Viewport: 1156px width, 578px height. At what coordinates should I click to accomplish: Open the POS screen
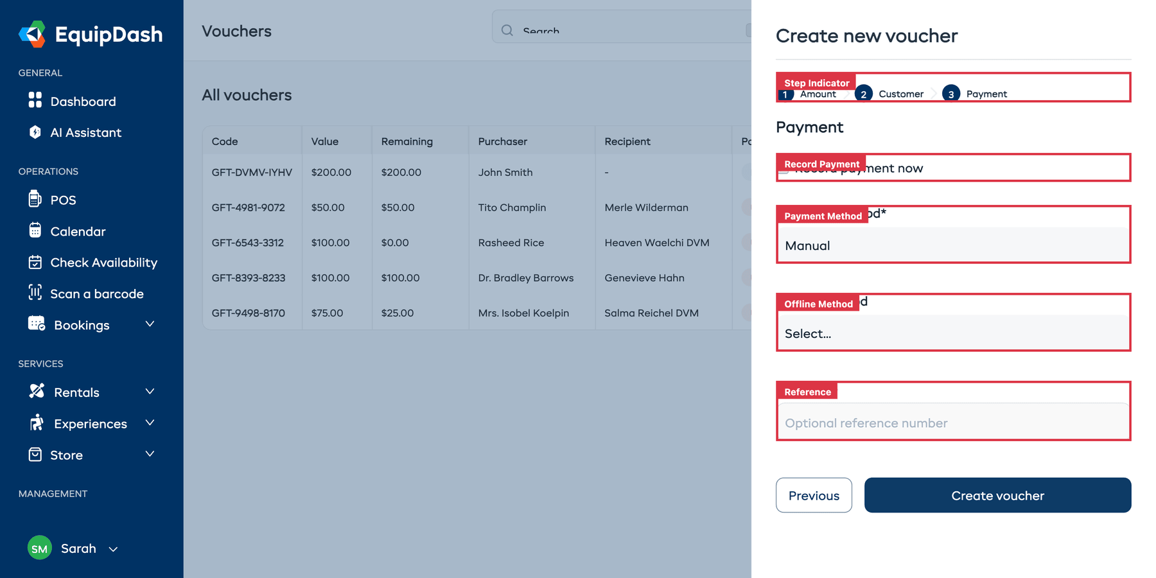[x=62, y=200]
